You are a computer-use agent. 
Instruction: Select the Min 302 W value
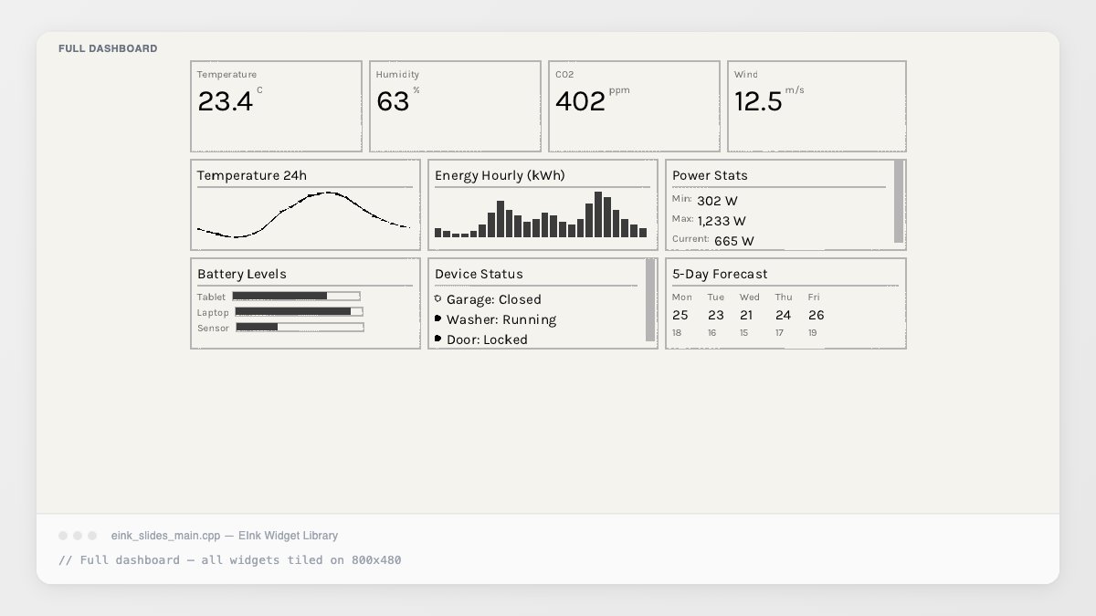717,201
